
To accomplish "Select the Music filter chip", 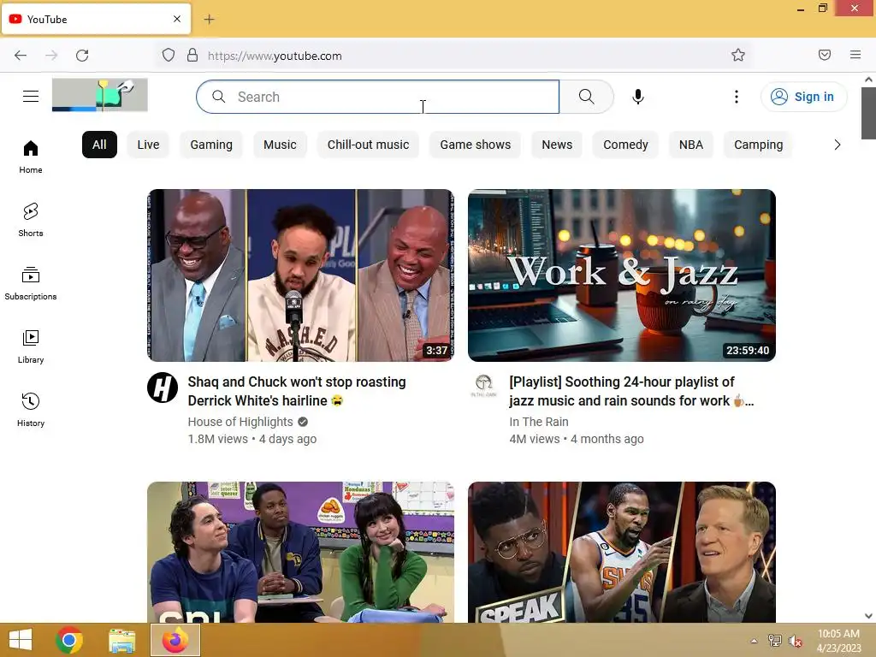I will (280, 145).
